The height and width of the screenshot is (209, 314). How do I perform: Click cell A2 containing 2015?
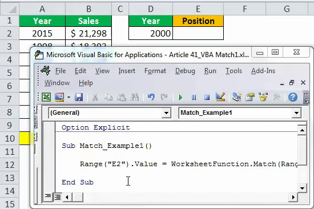click(x=42, y=34)
